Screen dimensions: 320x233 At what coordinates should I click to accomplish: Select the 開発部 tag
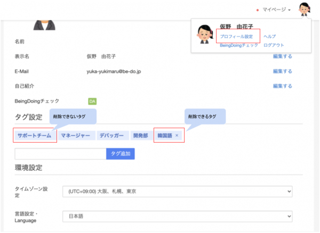[x=140, y=136]
